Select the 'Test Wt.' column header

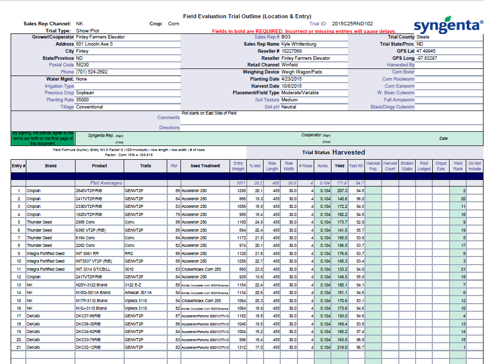[x=356, y=166]
